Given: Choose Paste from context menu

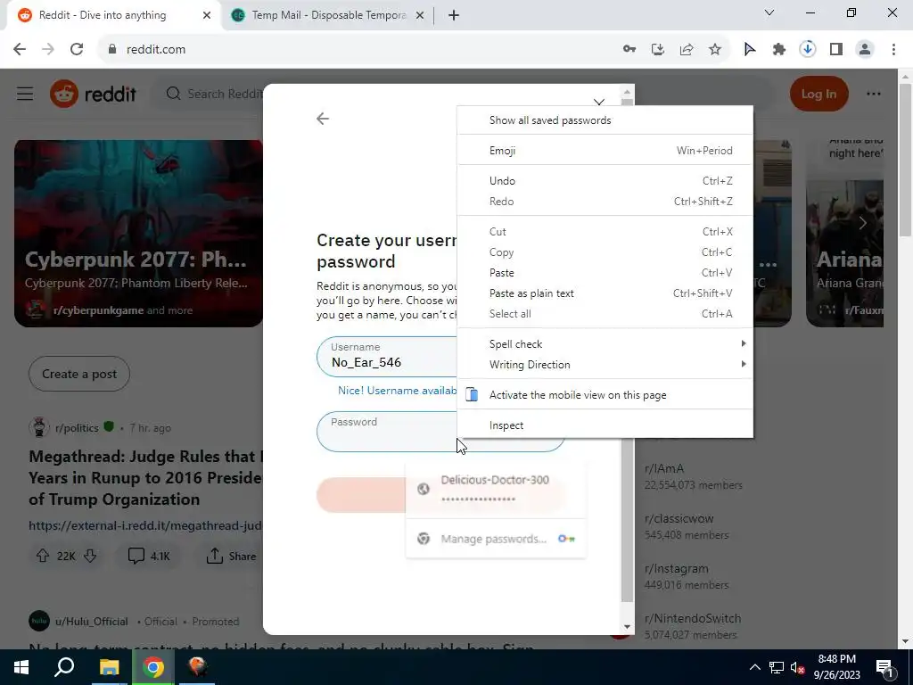Looking at the screenshot, I should [605, 273].
